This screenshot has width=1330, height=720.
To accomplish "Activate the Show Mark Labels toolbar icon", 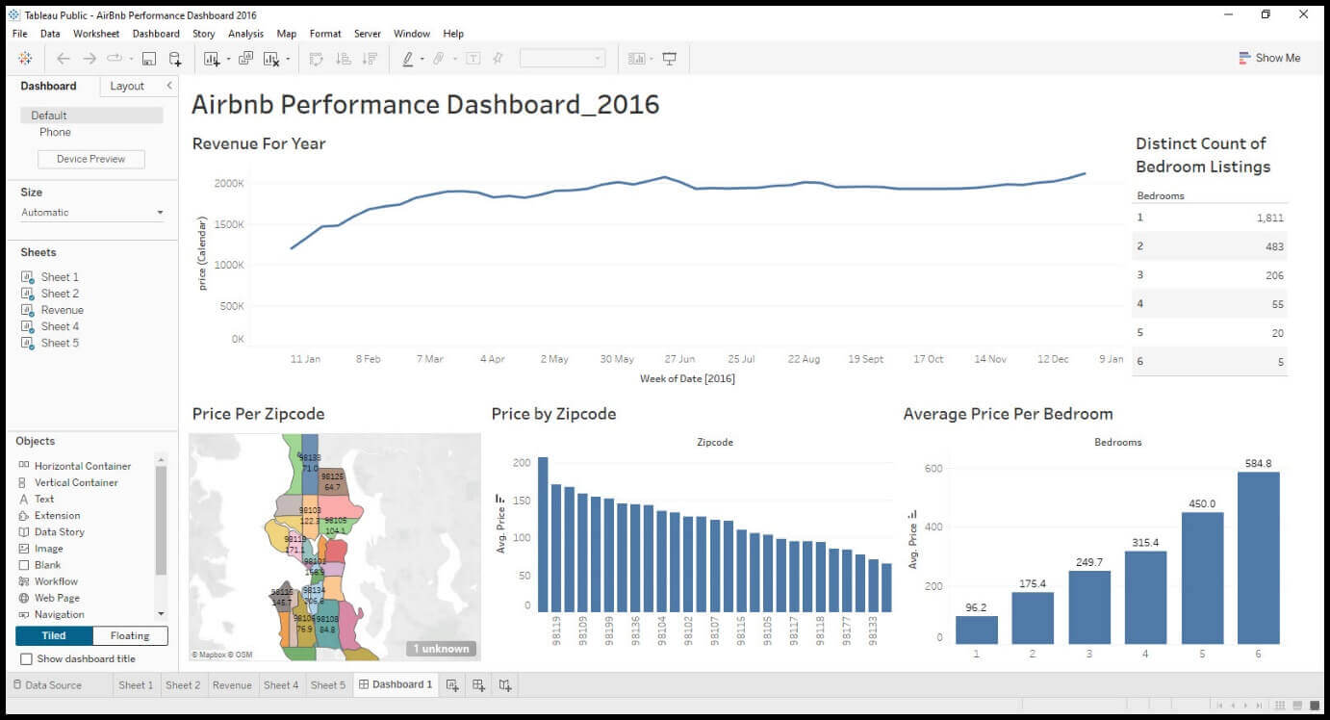I will 473,58.
